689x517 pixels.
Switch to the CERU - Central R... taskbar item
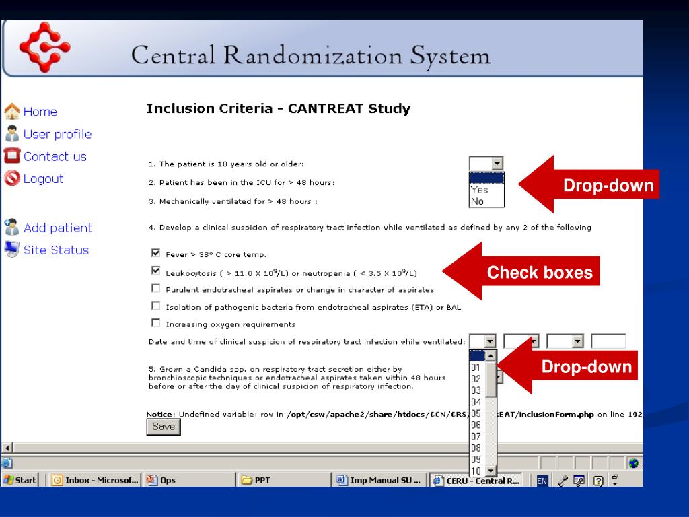click(x=477, y=480)
